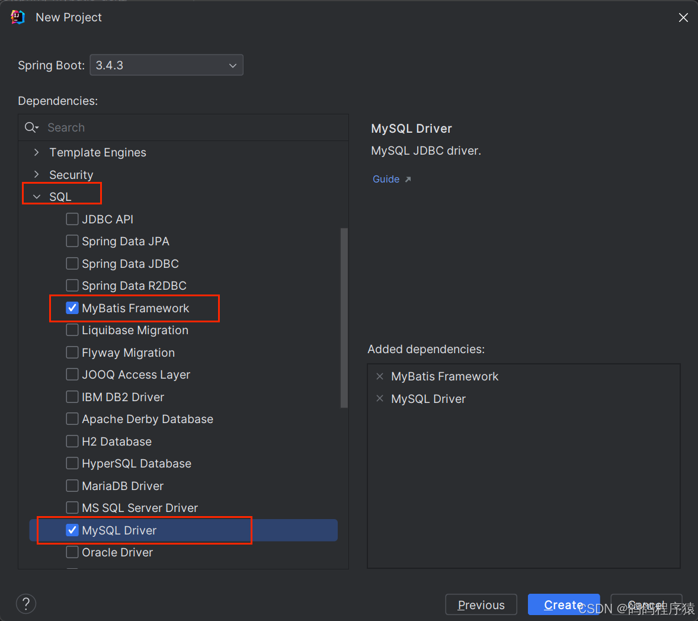Image resolution: width=698 pixels, height=621 pixels.
Task: Open the Guide link
Action: coord(386,179)
